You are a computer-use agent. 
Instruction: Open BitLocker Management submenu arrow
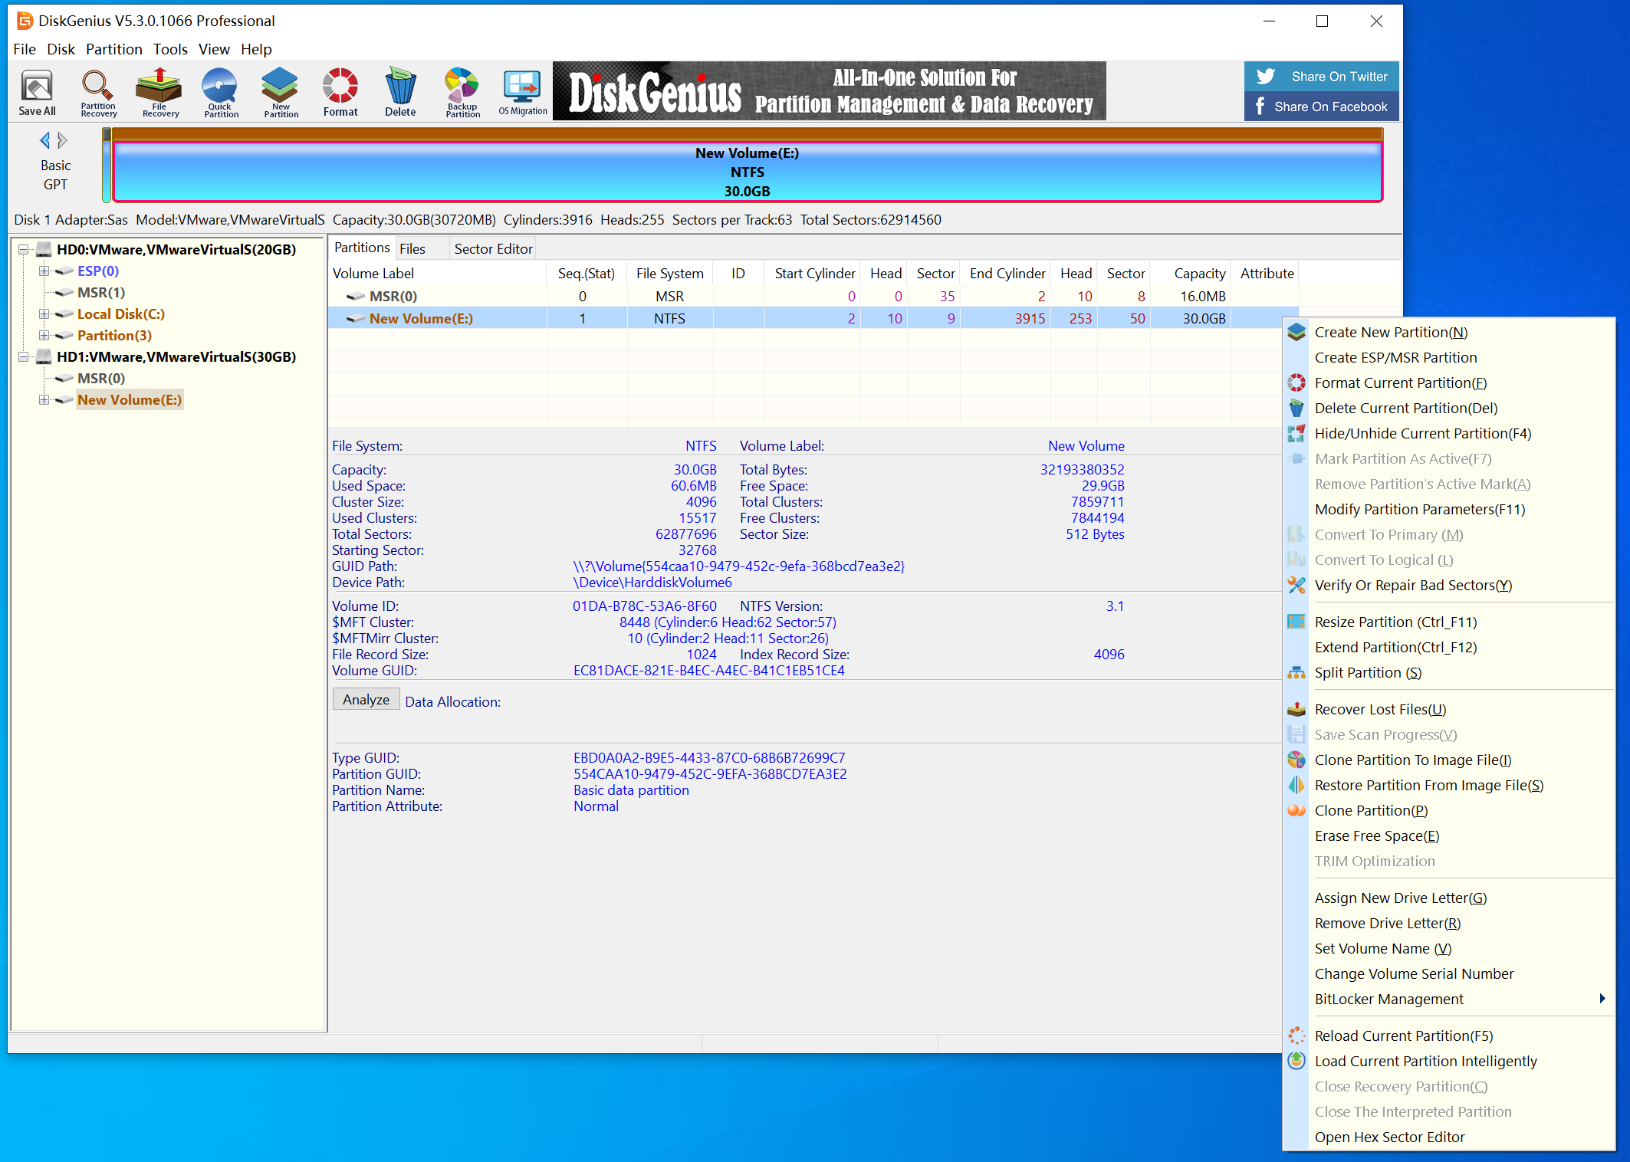tap(1602, 999)
